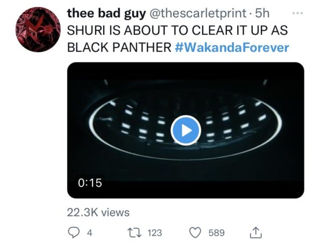Open the three-dot more options menu
Viewport: 320px width, 246px height.
297,13
